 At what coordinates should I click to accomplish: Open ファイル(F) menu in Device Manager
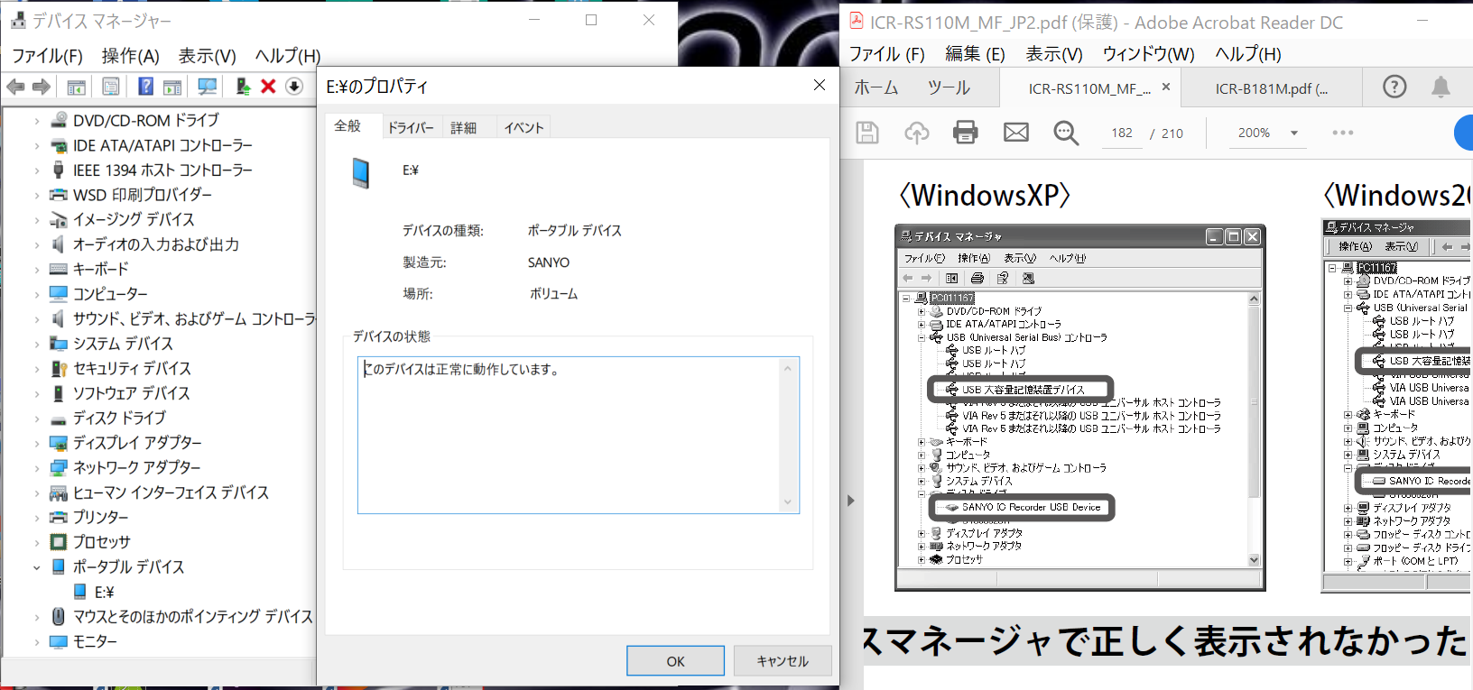(47, 56)
